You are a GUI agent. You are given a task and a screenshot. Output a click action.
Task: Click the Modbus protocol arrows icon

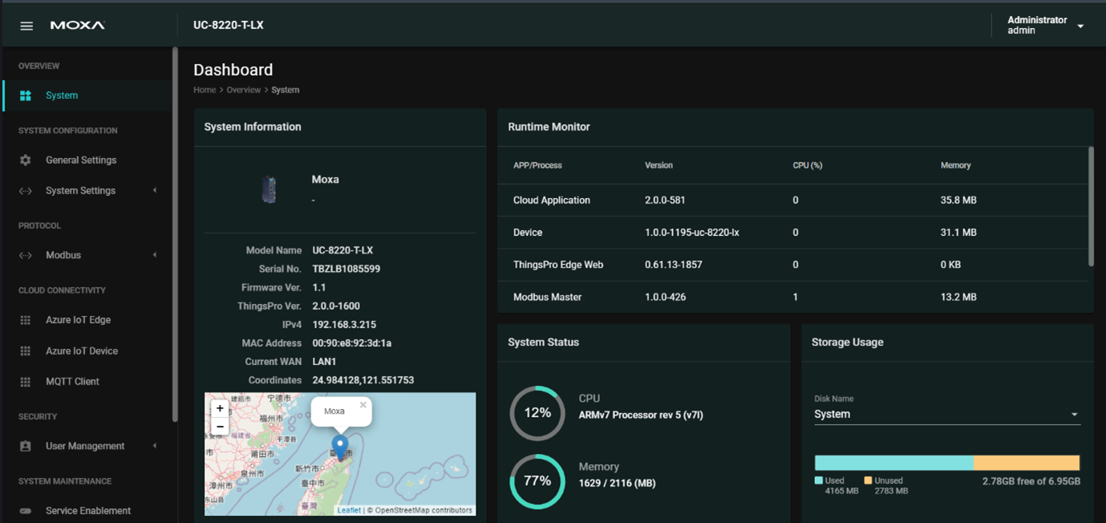26,255
